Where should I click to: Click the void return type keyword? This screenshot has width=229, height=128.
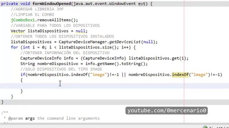coord(25,4)
